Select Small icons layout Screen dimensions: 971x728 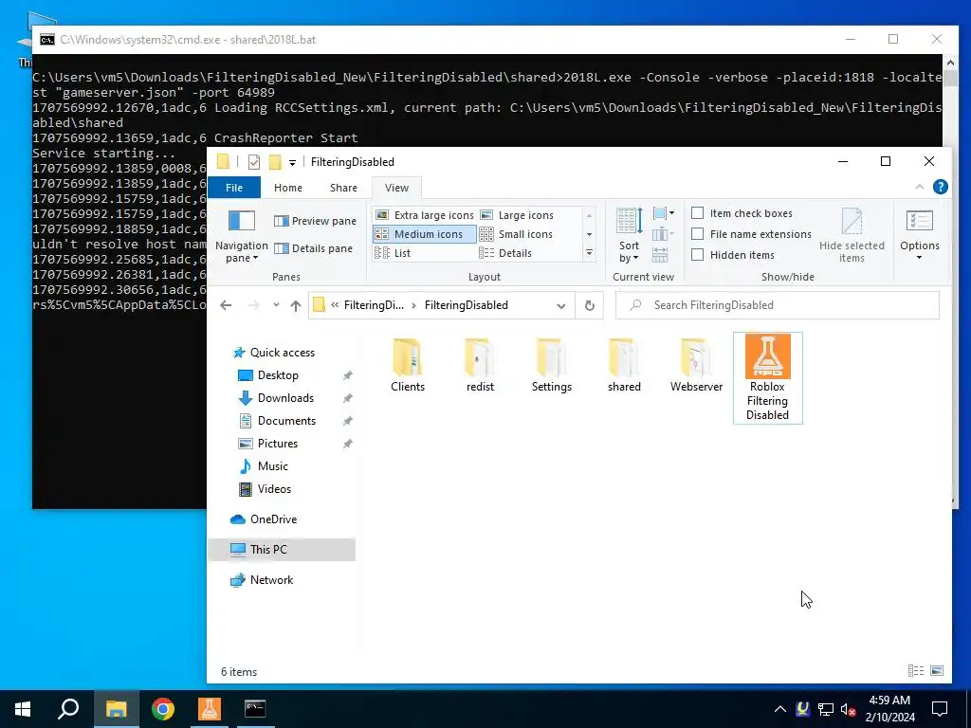coord(517,234)
